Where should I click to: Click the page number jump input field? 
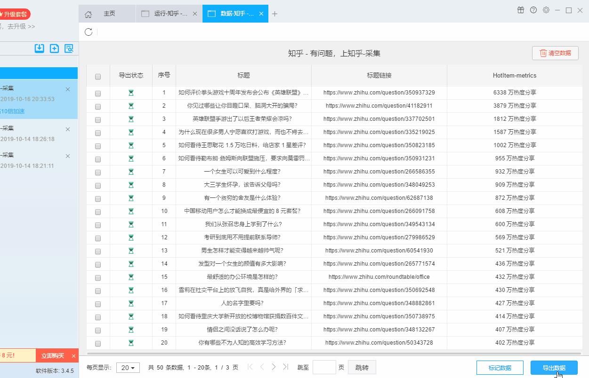(x=324, y=367)
